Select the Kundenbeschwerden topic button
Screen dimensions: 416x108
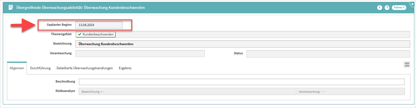click(95, 35)
